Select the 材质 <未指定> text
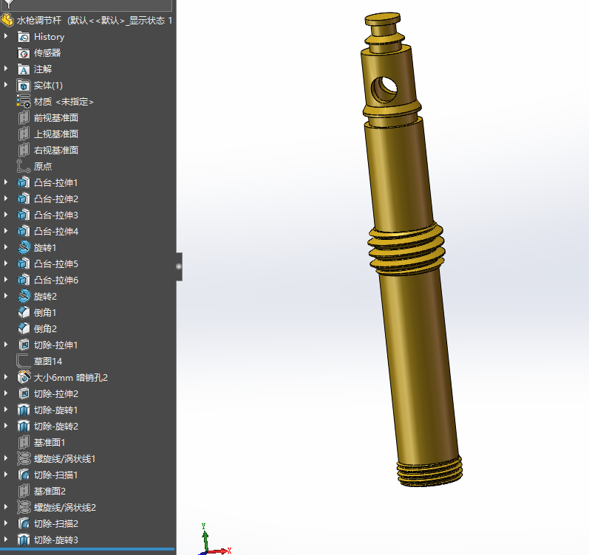589x555 pixels. click(x=64, y=102)
